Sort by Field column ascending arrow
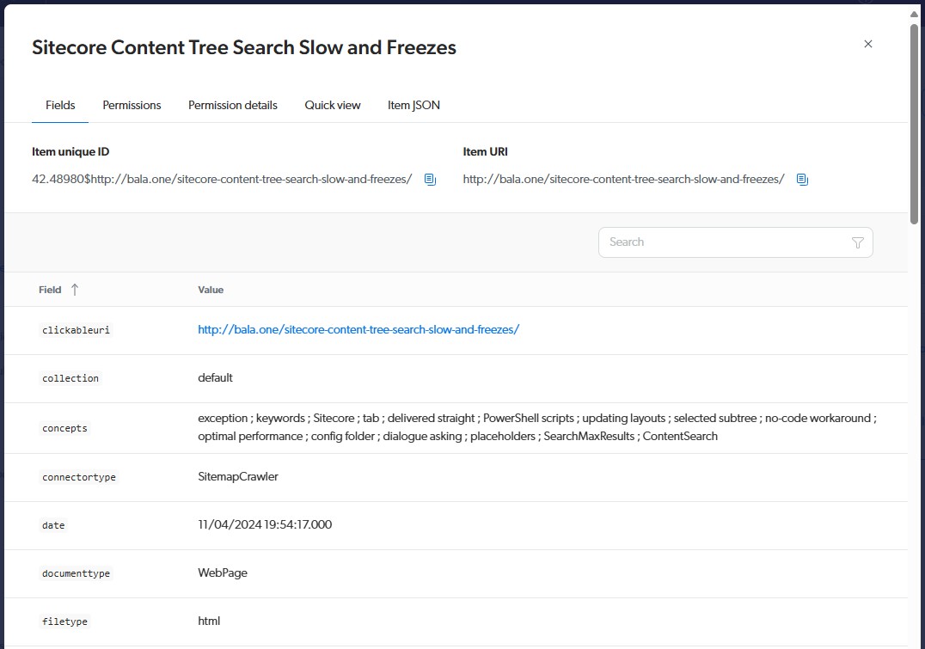 [74, 290]
